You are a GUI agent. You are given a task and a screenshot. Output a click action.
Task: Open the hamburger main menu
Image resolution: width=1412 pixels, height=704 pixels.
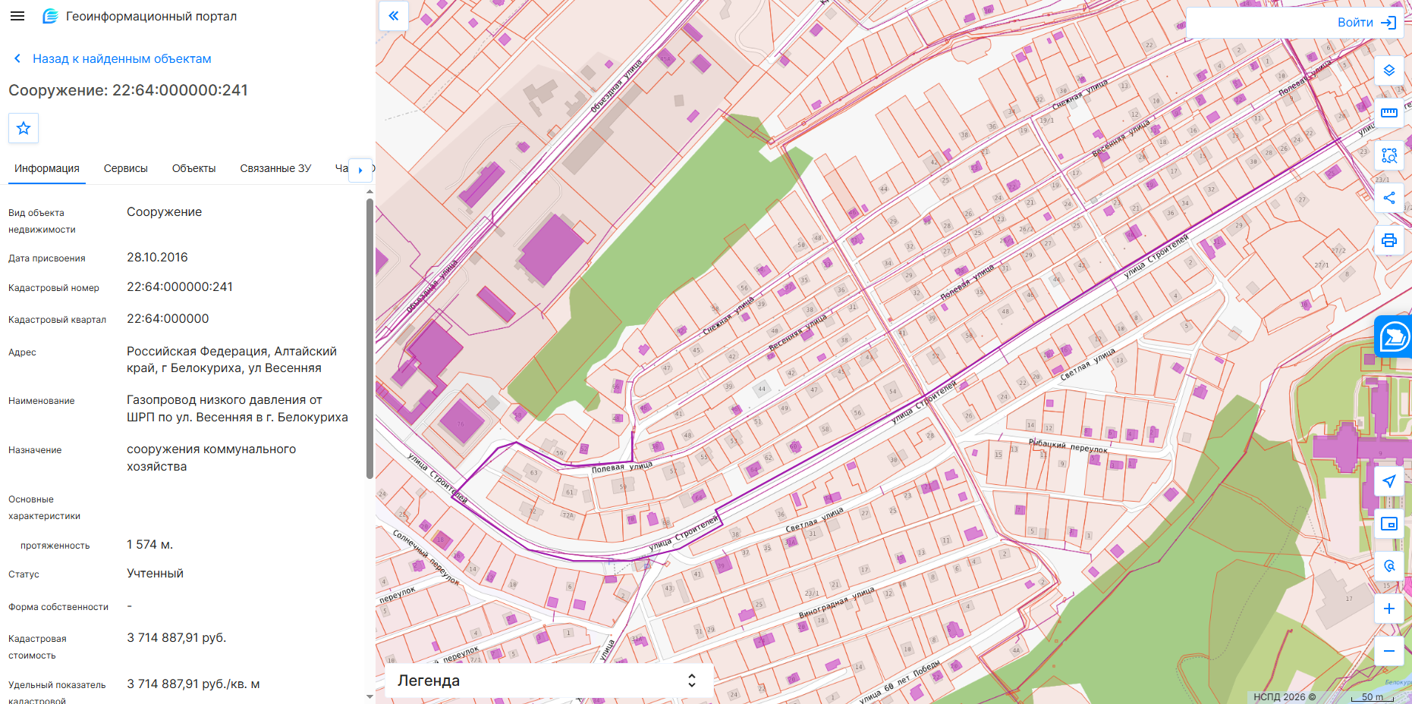[x=17, y=16]
